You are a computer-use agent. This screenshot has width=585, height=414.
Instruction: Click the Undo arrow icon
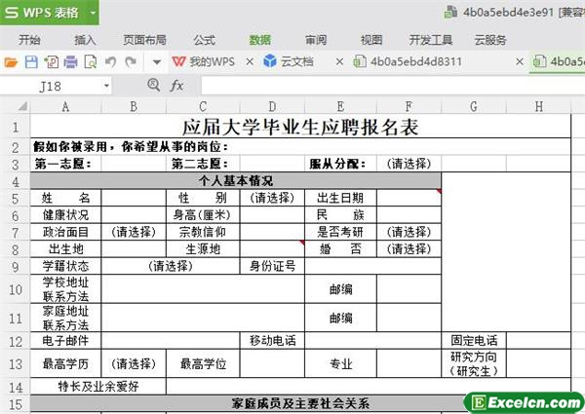(110, 61)
